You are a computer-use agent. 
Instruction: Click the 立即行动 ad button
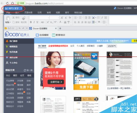(x=56, y=82)
